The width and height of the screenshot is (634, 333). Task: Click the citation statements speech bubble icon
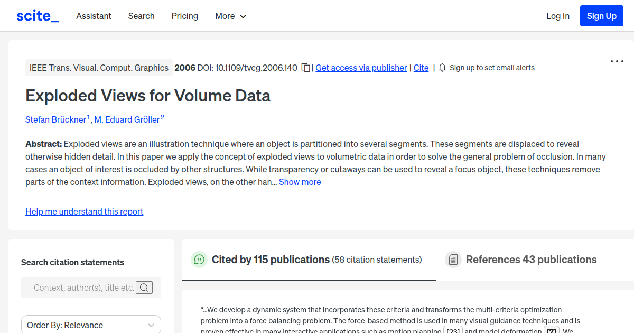[x=199, y=260]
